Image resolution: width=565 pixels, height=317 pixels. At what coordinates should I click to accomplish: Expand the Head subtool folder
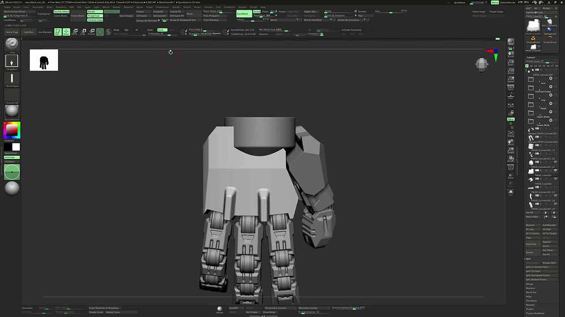tap(531, 105)
